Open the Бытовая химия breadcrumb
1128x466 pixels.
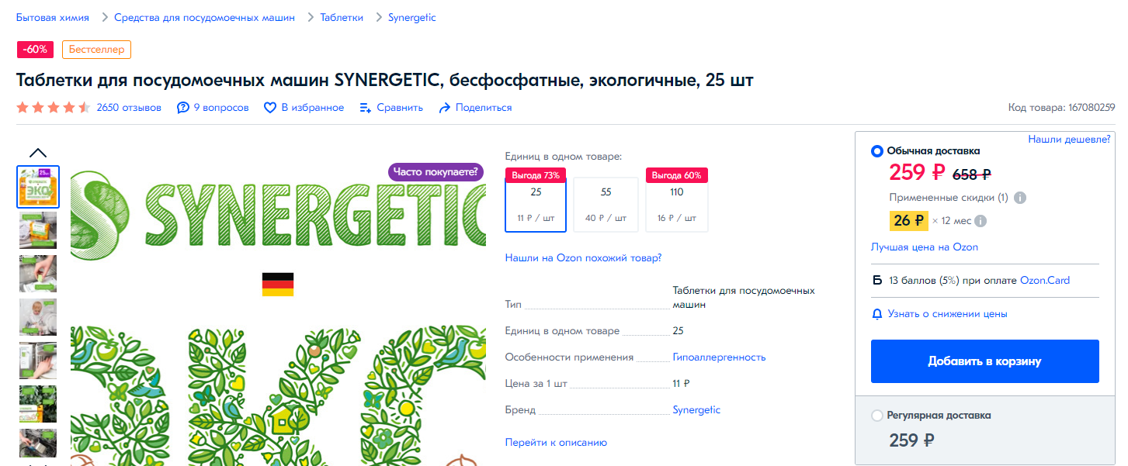coord(53,17)
